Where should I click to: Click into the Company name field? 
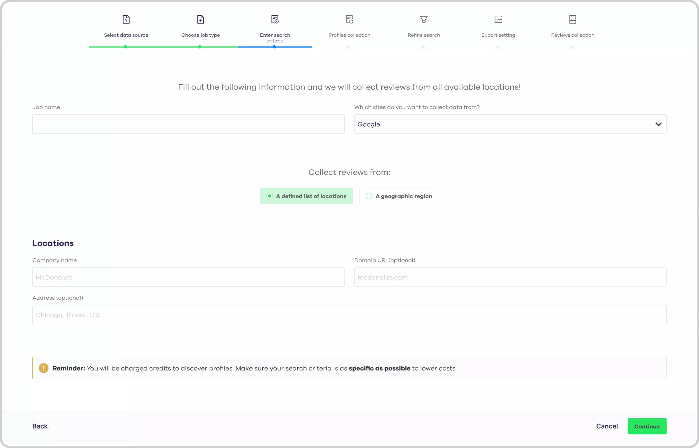[x=188, y=277]
